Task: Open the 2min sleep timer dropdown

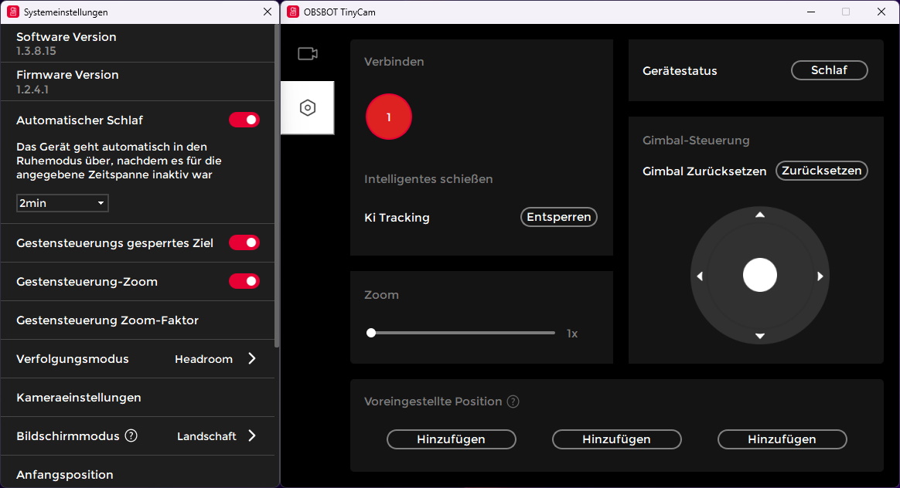Action: click(62, 202)
